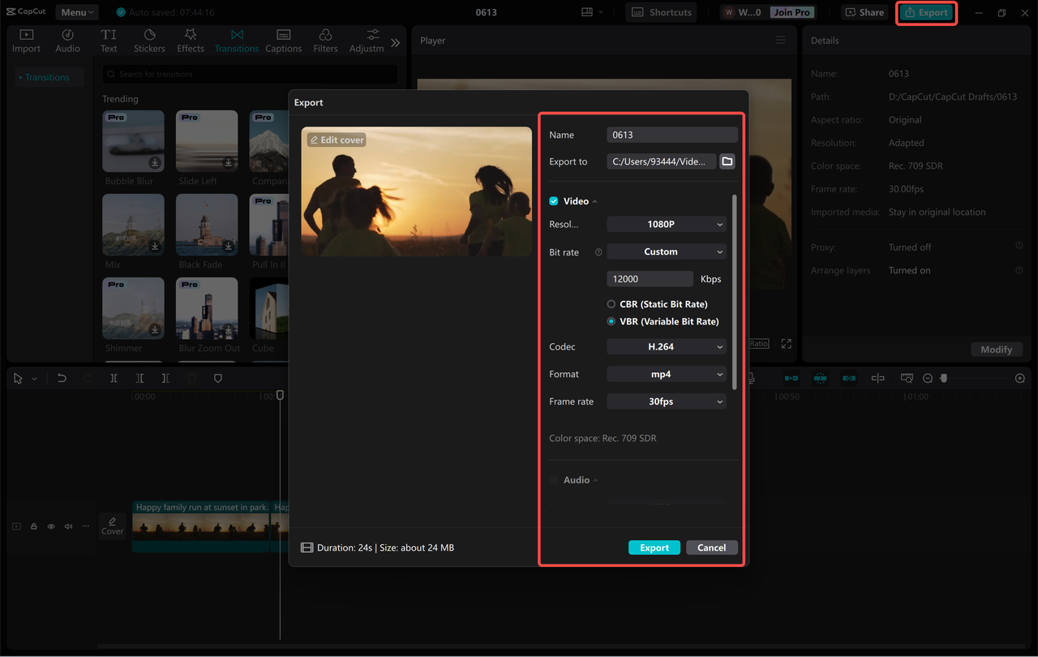Click the Cover pencil button on track
This screenshot has width=1038, height=657.
point(112,526)
